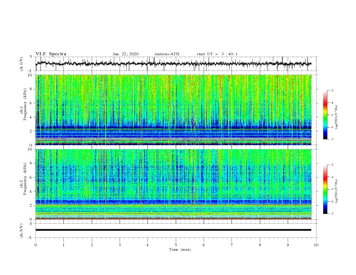Viewport: 356px width, 275px height.
Task: Click the "VLF Spectra" plot title
Action: 51,54
